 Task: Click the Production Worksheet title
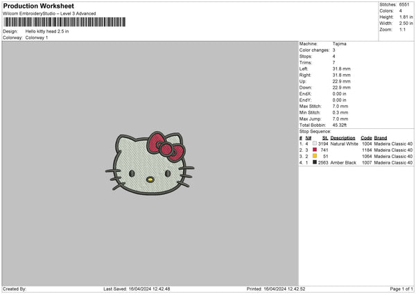tap(38, 6)
